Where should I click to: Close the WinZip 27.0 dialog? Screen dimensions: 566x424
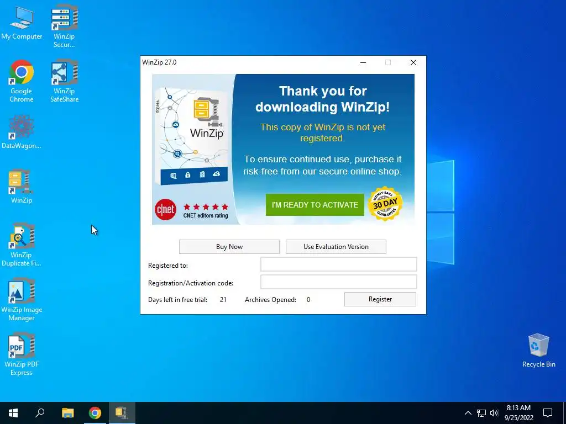pos(413,62)
